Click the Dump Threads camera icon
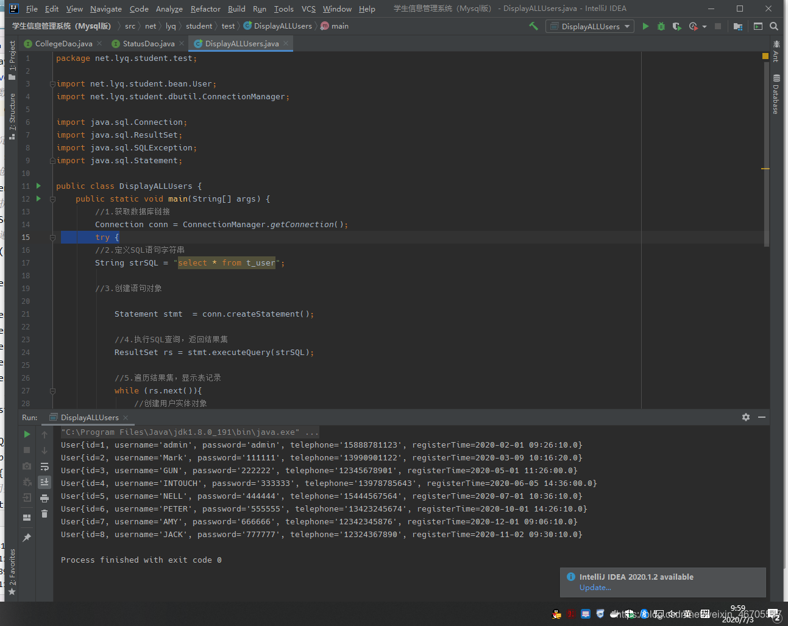 pyautogui.click(x=27, y=466)
